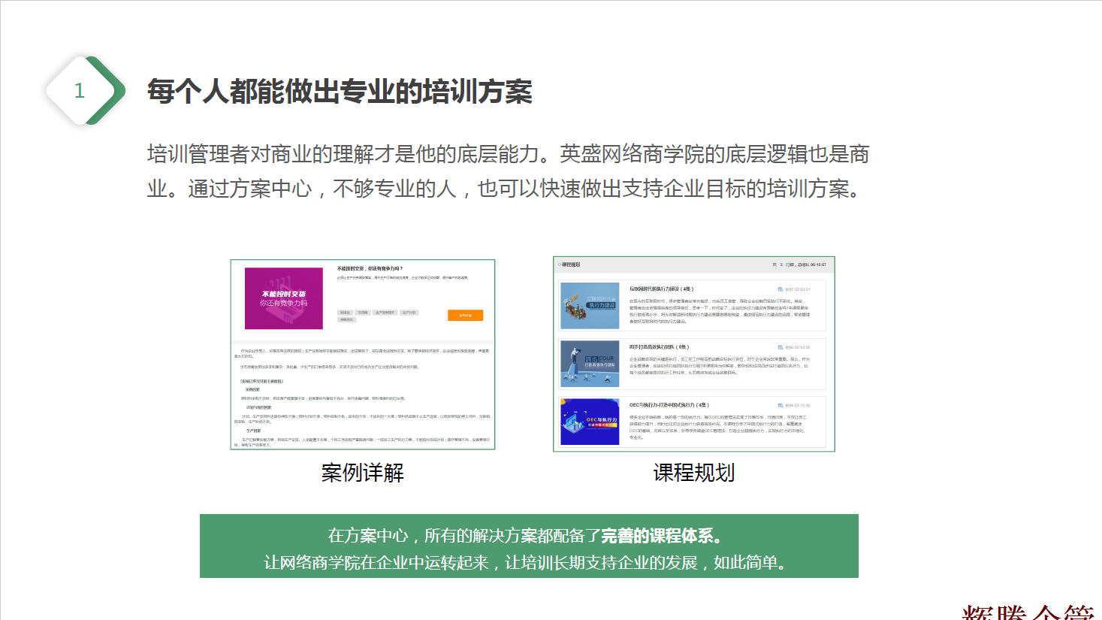
Task: Select the 案例详解 caption label
Action: (362, 473)
